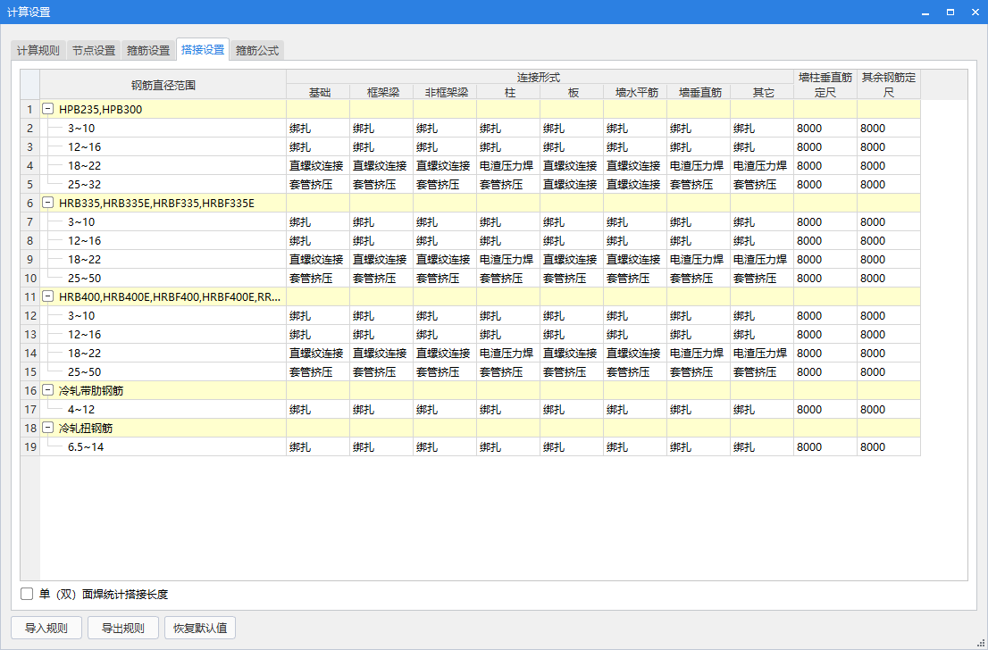This screenshot has width=988, height=650.
Task: Click the 非框架梁 column header
Action: pyautogui.click(x=445, y=93)
